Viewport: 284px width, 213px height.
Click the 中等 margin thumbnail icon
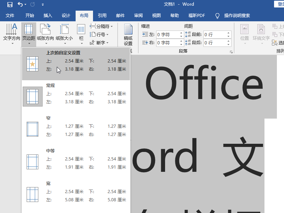pos(32,162)
